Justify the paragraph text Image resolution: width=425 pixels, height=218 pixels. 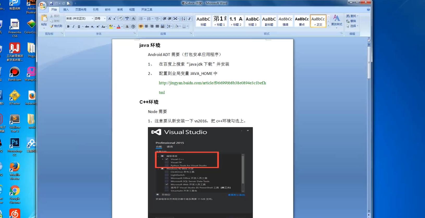coord(157,26)
